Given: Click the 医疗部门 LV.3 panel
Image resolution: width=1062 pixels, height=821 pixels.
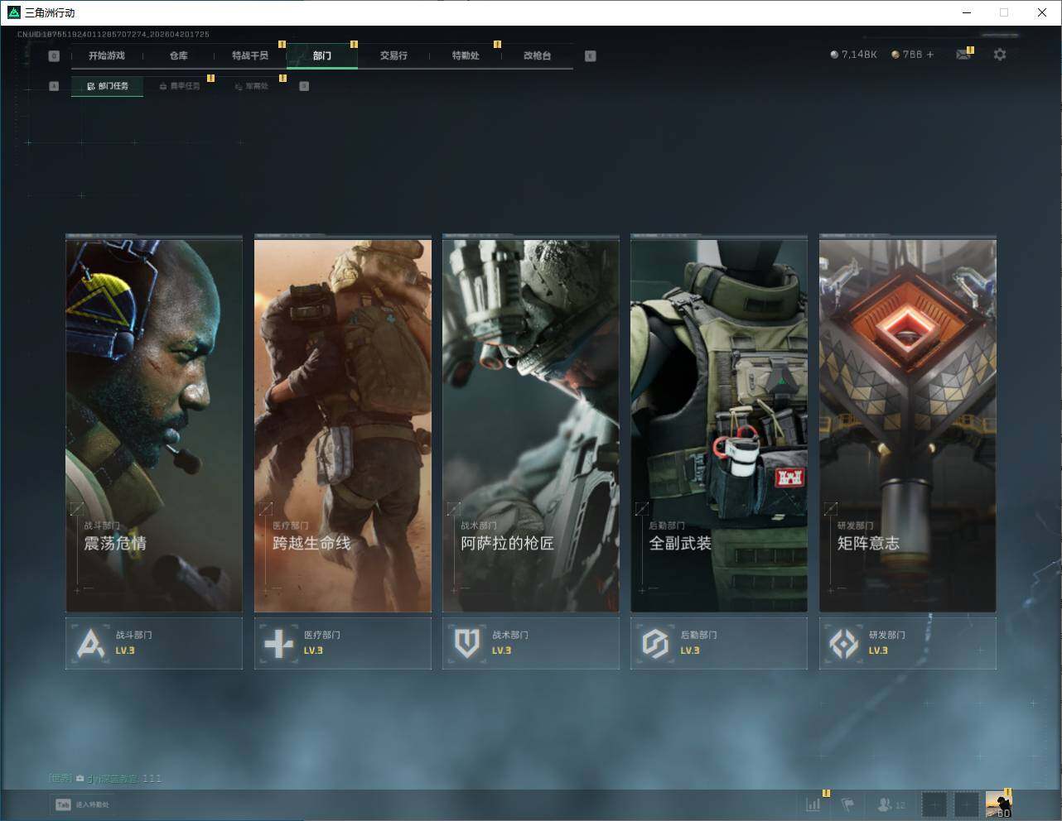Looking at the screenshot, I should [x=343, y=643].
